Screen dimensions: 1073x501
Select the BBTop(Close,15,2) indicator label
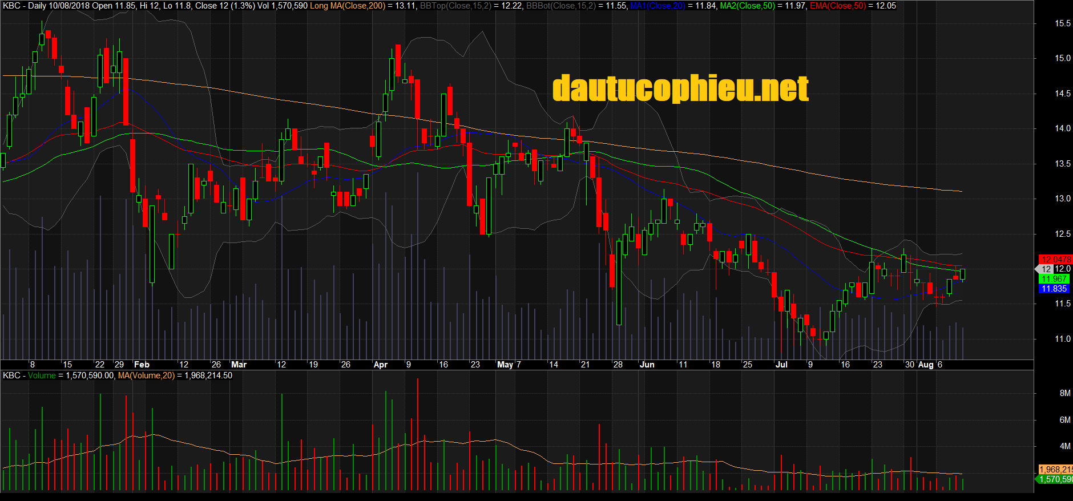[x=455, y=6]
